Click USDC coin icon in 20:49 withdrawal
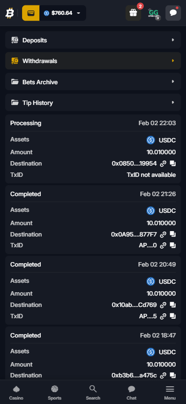 pos(151,281)
